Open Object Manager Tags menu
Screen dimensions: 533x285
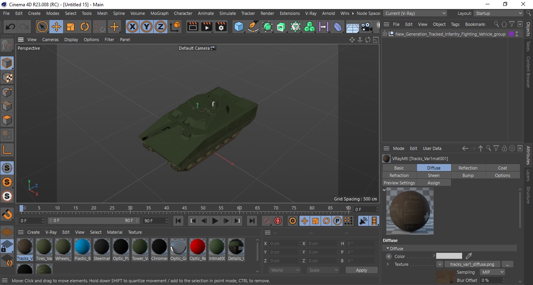tap(455, 24)
